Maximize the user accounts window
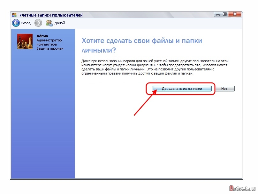This screenshot has height=194, width=258. click(x=225, y=14)
